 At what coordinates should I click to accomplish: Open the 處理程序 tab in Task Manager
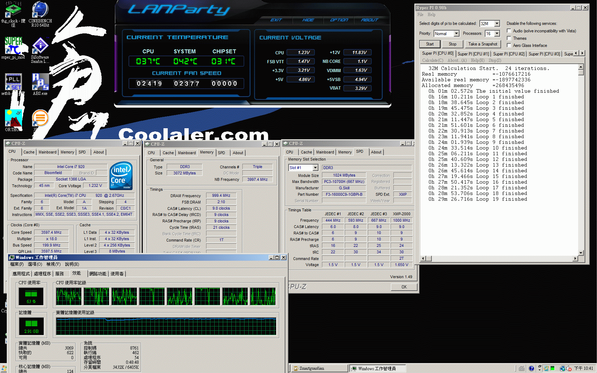(42, 274)
